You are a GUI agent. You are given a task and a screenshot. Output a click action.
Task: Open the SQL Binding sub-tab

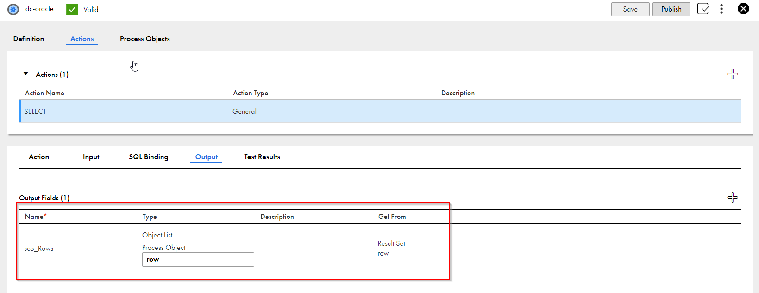149,157
